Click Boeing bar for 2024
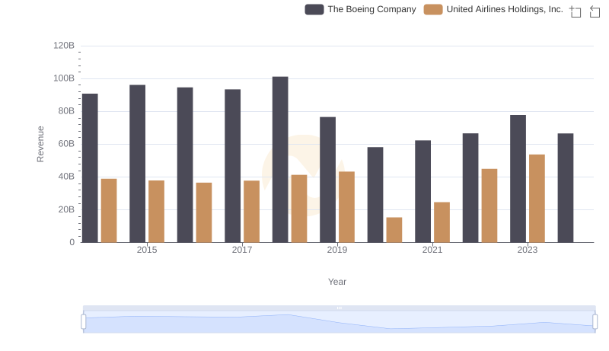Image resolution: width=609 pixels, height=351 pixels. pyautogui.click(x=566, y=188)
